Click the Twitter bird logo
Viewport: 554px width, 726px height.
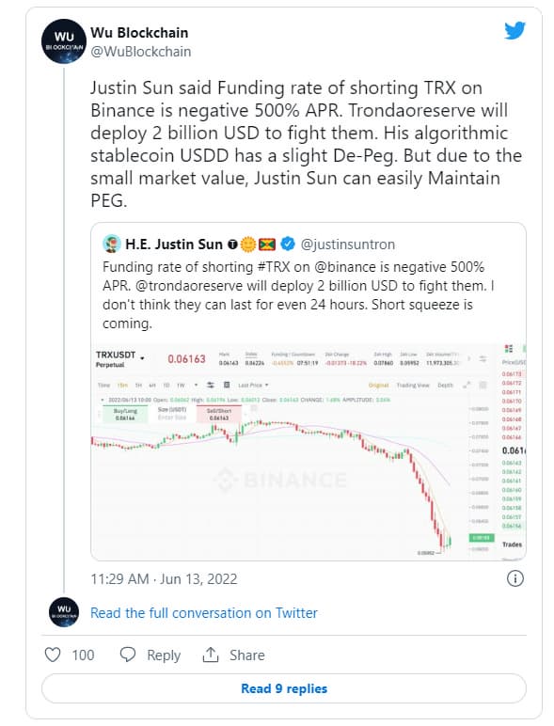coord(514,30)
